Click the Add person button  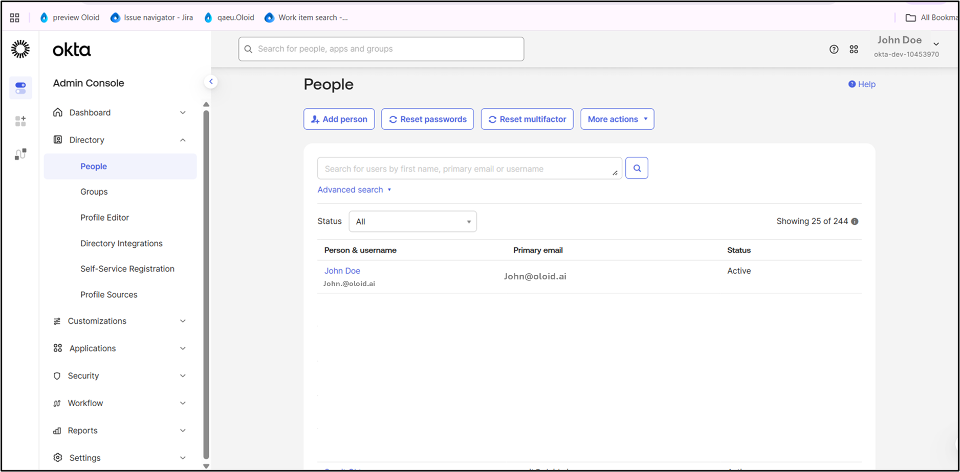tap(339, 119)
